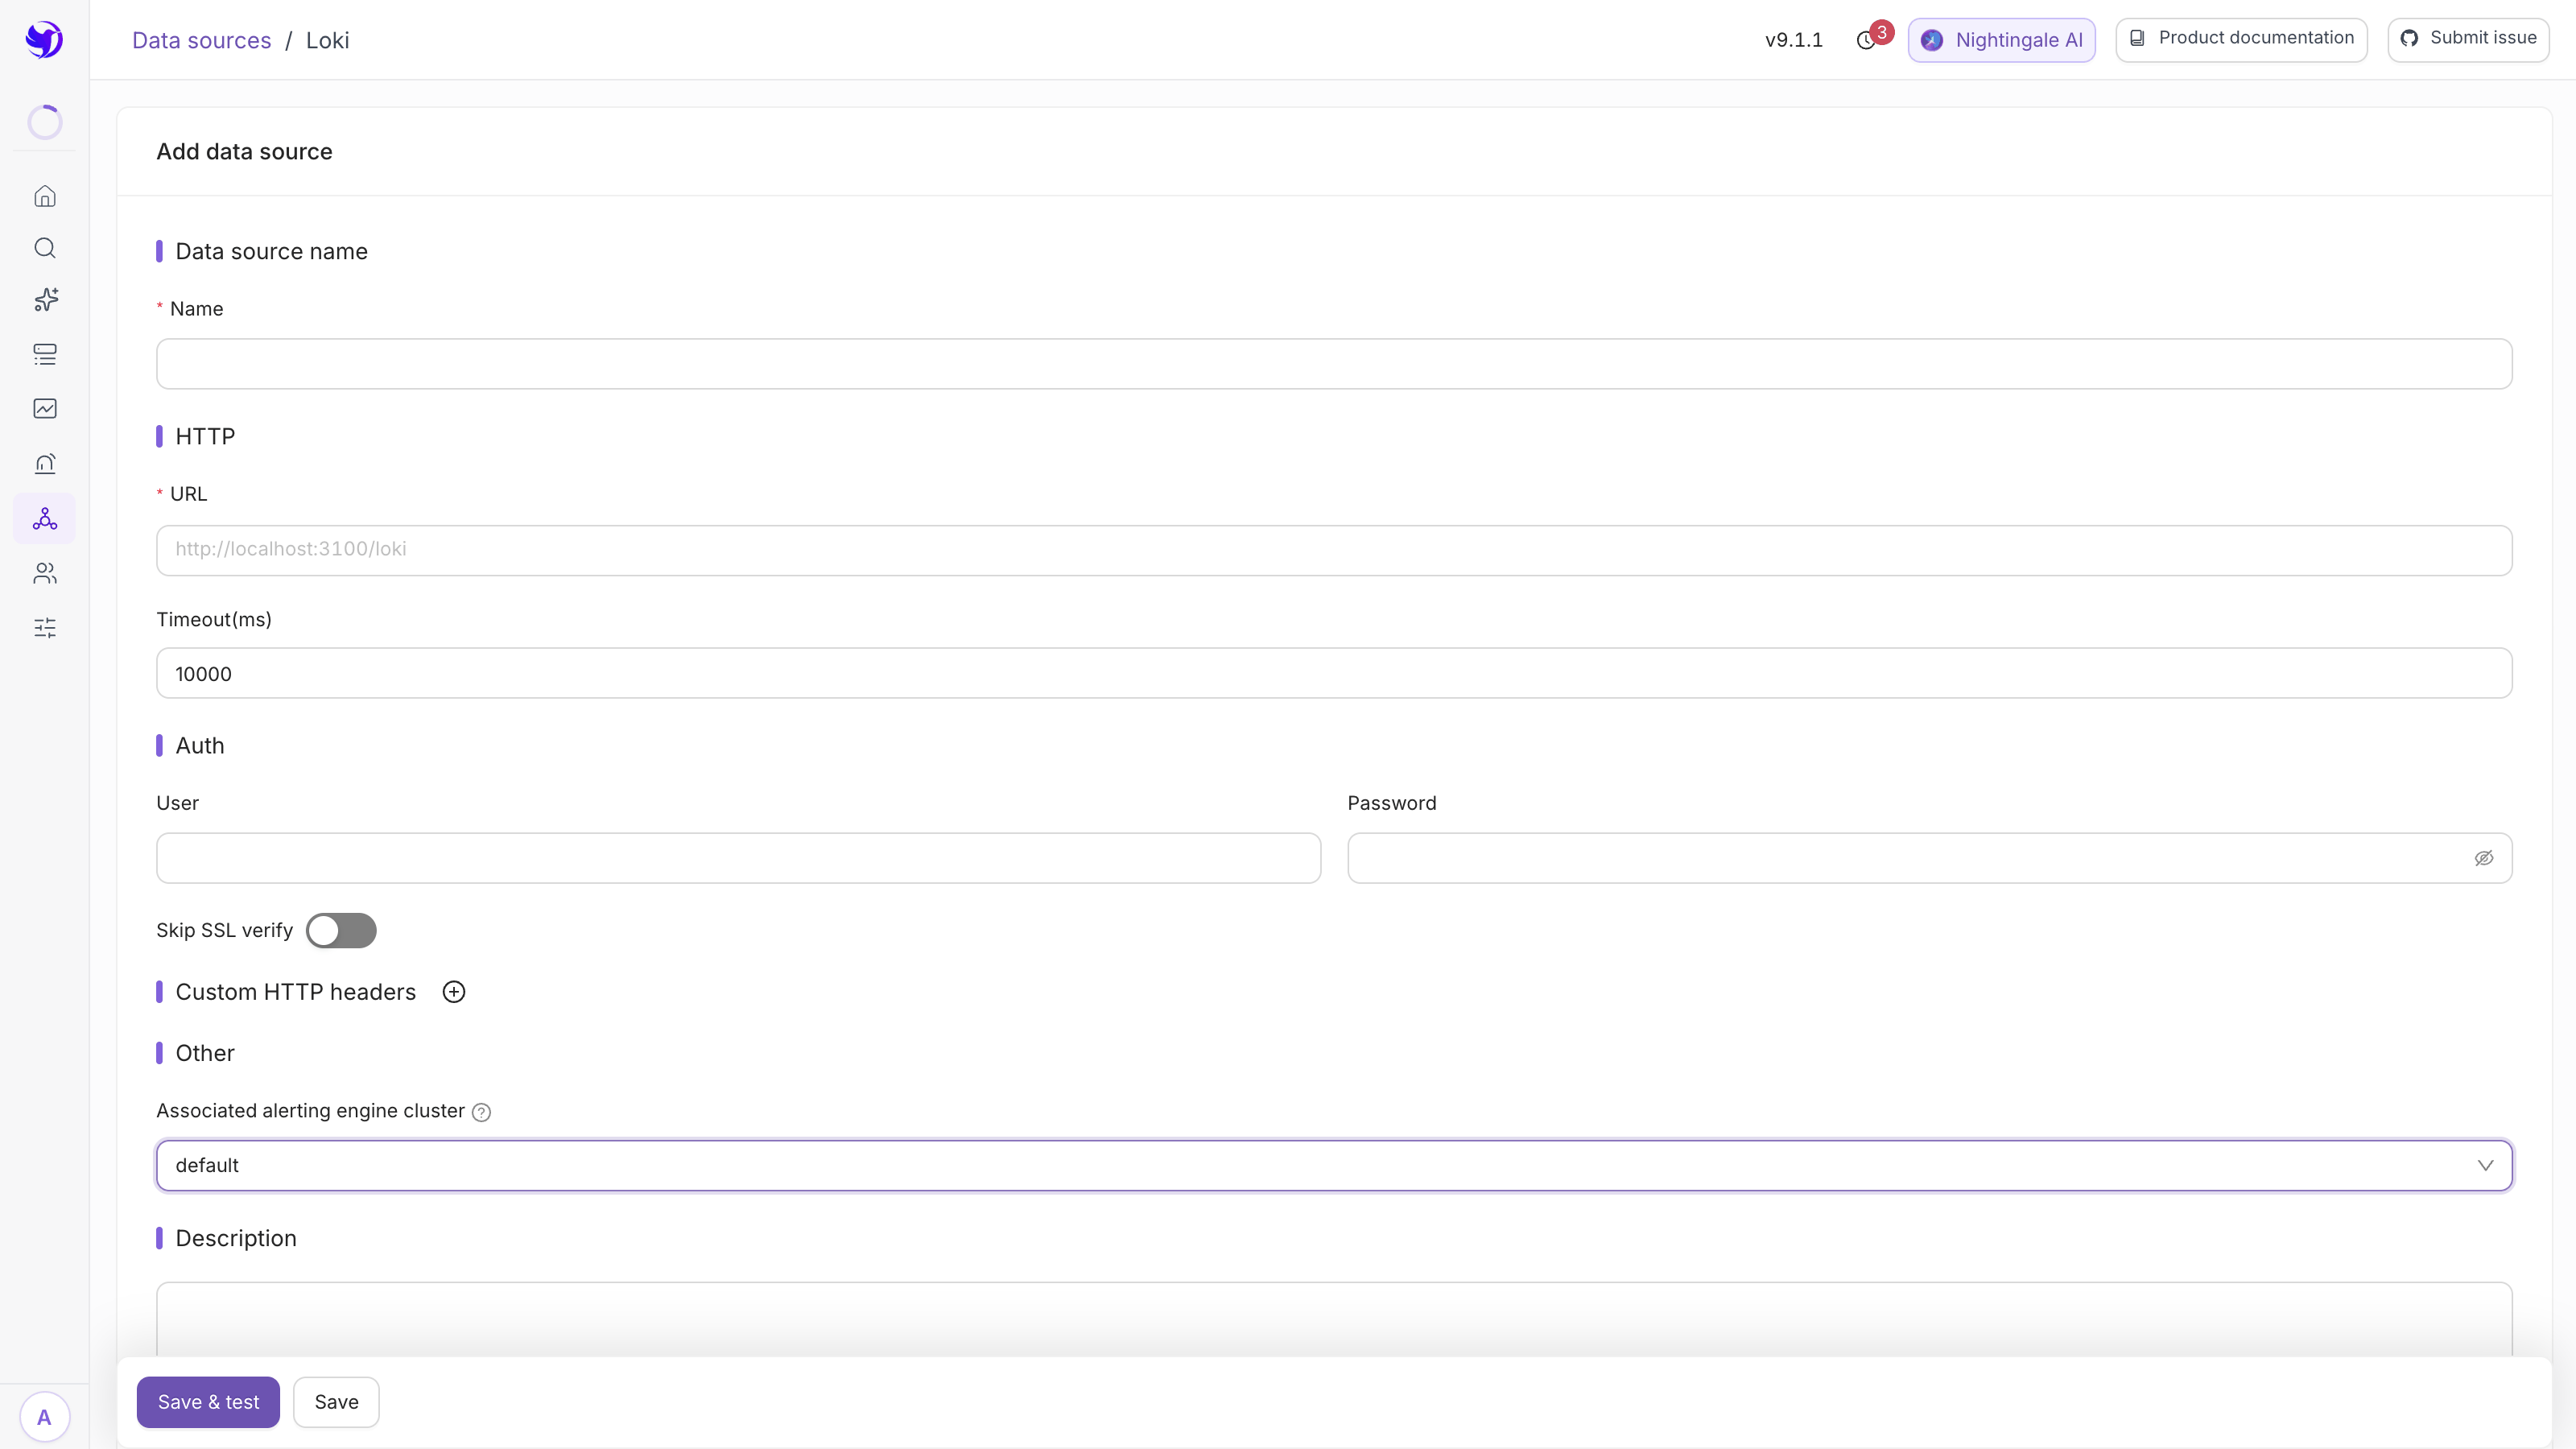
Task: Click the Loki breadcrumb text
Action: pos(328,40)
